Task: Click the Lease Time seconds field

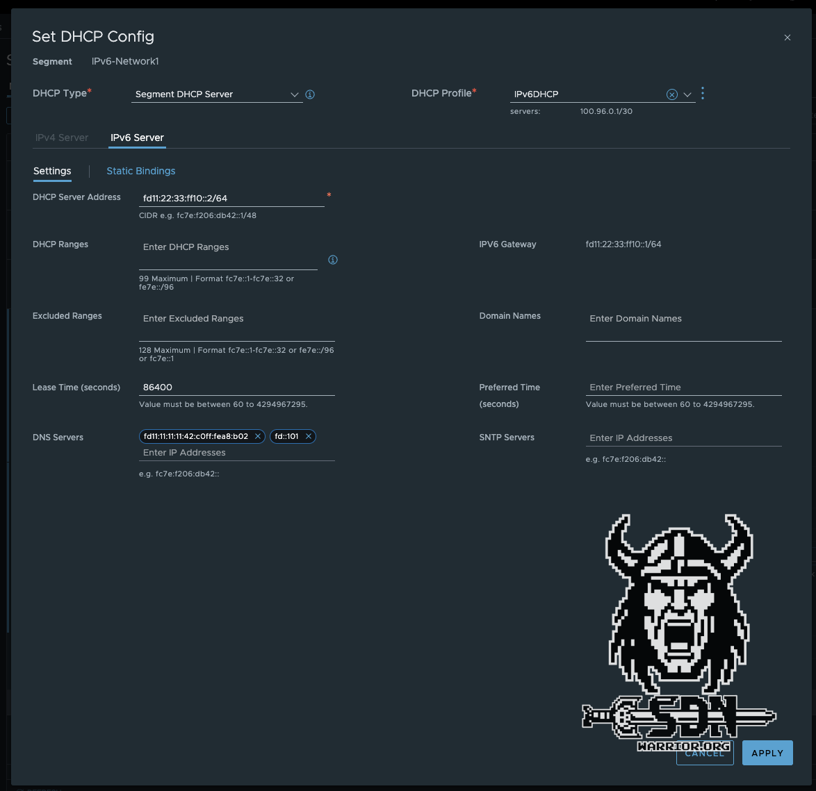Action: (x=236, y=388)
